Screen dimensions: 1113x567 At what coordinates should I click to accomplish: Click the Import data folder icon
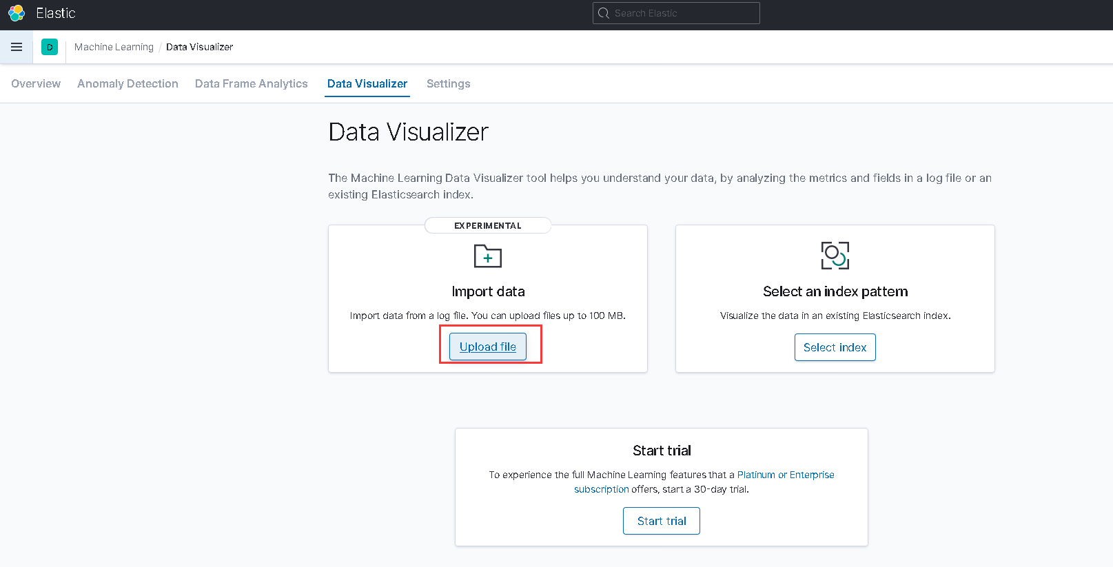[x=488, y=256]
